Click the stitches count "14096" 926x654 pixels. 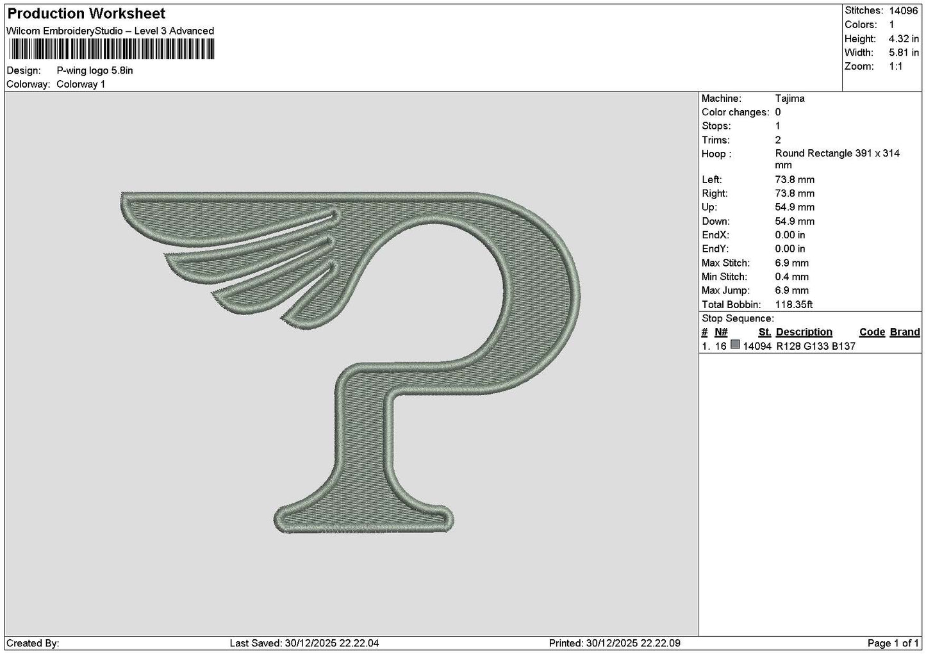(904, 10)
